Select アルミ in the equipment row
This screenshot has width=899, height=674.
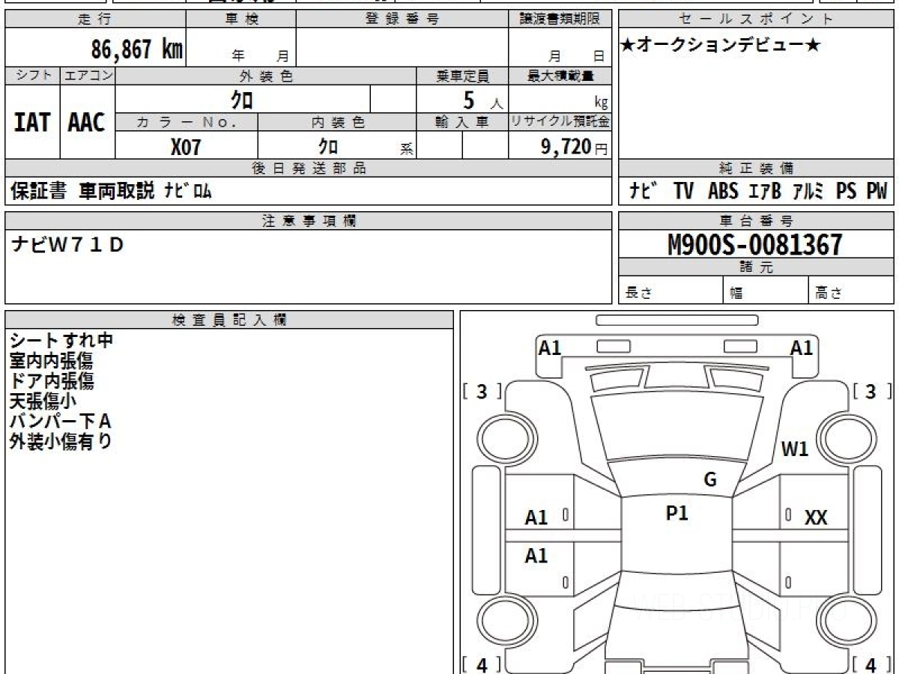809,191
